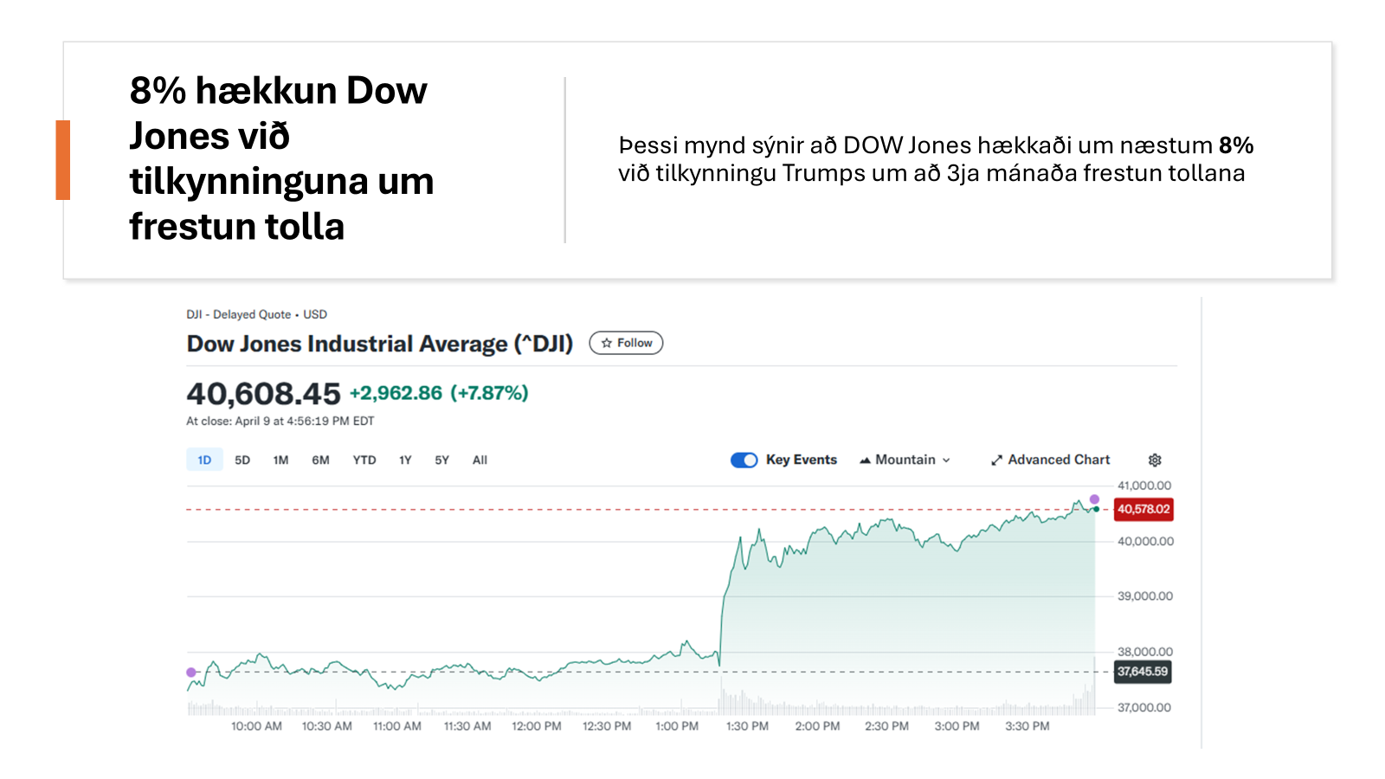This screenshot has height=779, width=1385.
Task: Click purple key event dot at chart start
Action: pos(191,673)
